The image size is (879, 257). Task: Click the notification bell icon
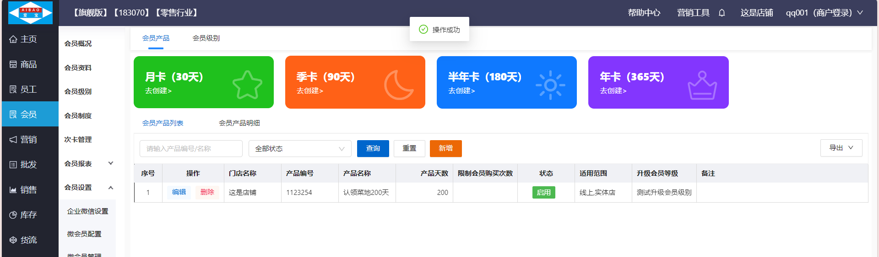point(722,13)
